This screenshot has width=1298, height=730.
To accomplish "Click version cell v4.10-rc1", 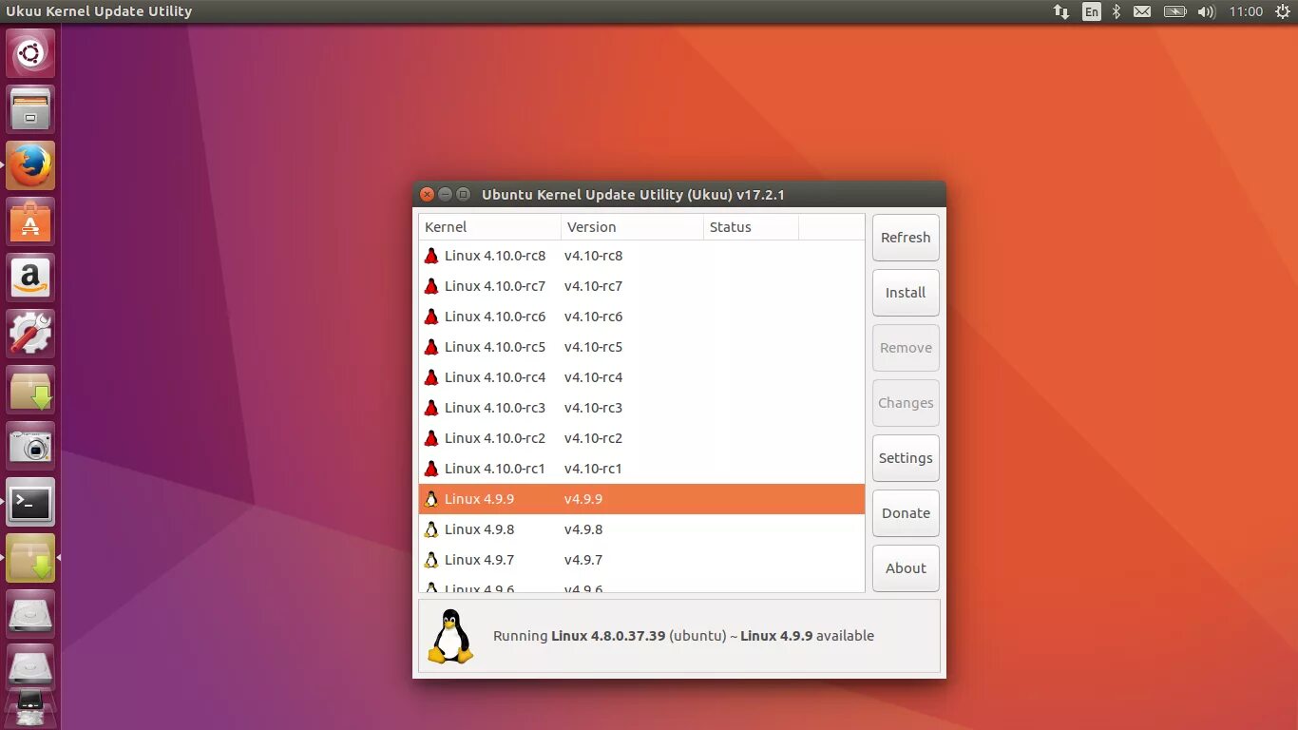I will pos(593,469).
